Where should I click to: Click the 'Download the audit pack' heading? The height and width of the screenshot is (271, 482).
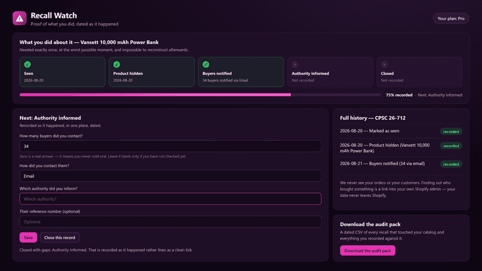click(x=370, y=224)
